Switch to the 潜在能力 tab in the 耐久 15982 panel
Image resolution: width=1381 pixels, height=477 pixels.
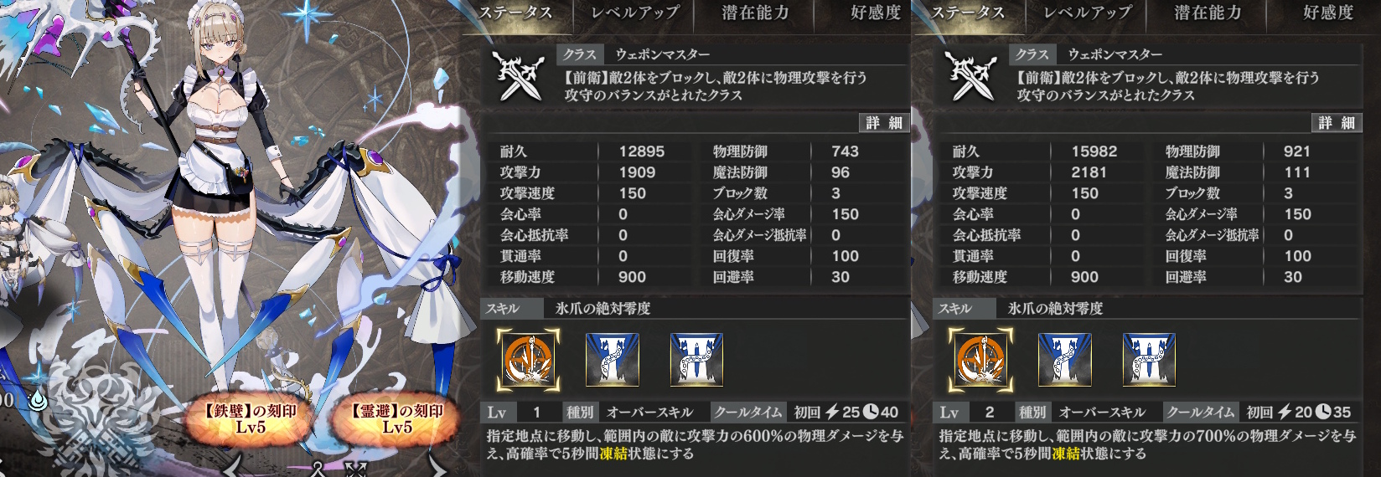tap(1208, 13)
